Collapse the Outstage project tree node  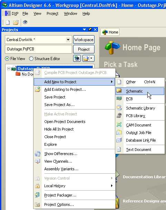coord(9,69)
